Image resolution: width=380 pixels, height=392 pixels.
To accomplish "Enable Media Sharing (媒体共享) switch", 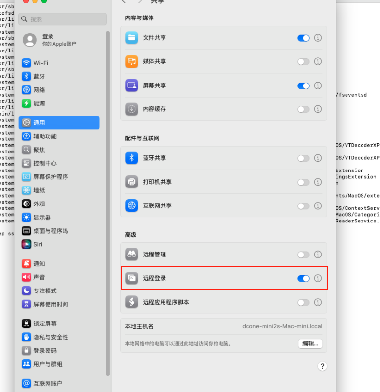I will point(303,62).
